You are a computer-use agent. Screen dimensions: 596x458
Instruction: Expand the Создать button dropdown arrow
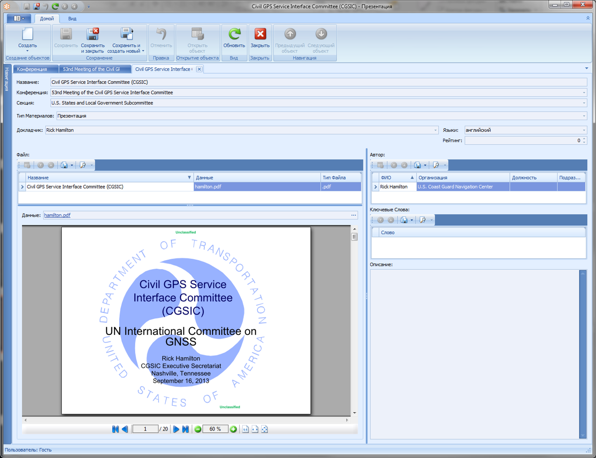coord(27,51)
